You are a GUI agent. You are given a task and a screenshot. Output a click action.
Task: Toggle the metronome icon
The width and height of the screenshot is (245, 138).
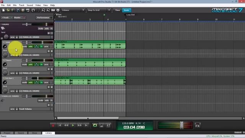pos(101,125)
